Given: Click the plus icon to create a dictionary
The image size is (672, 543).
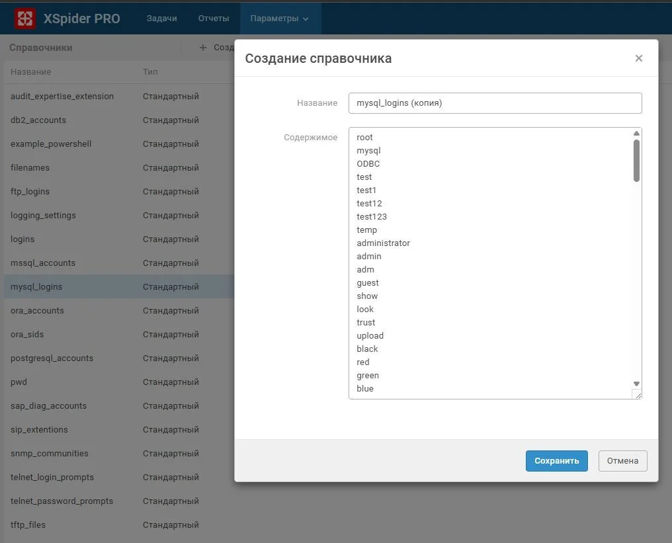Looking at the screenshot, I should (203, 48).
